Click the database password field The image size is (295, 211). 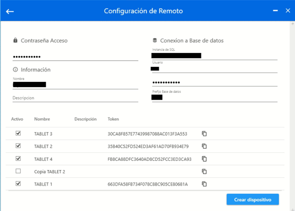(x=215, y=82)
